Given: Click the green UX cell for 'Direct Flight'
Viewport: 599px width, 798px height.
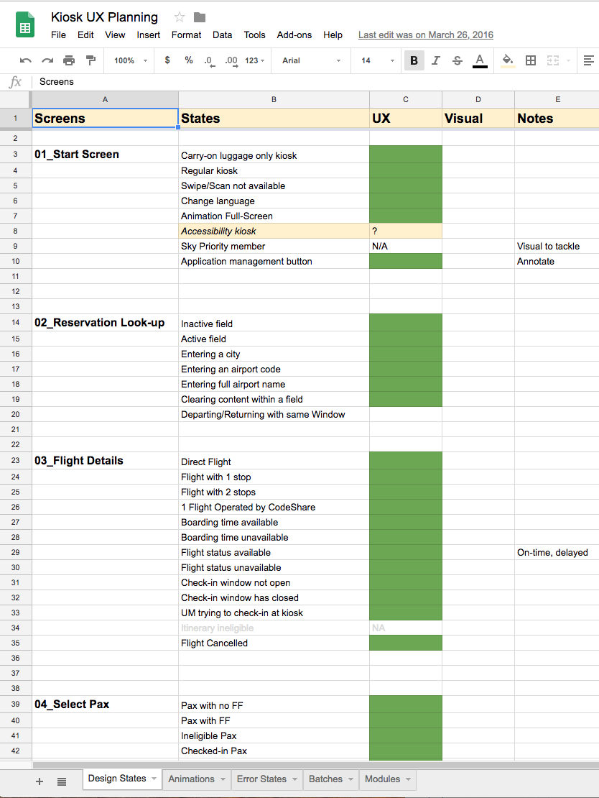Looking at the screenshot, I should pos(406,461).
